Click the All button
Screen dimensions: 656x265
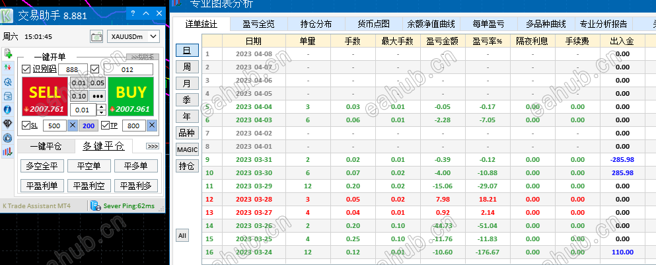(x=182, y=236)
